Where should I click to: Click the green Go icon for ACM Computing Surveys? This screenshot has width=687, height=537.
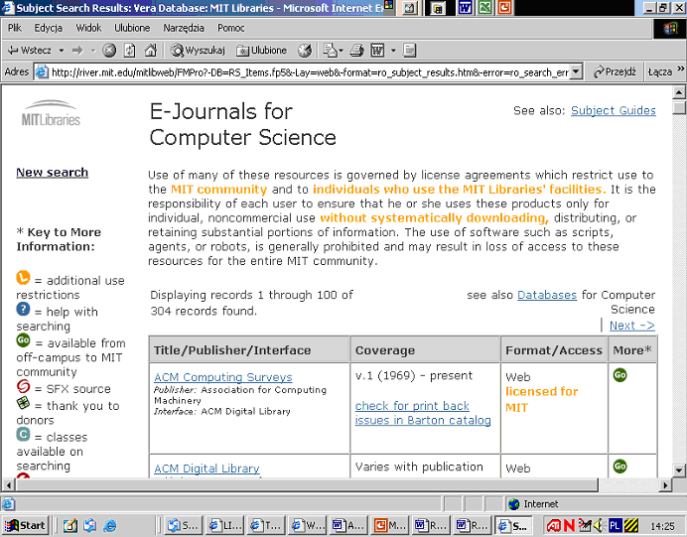620,374
